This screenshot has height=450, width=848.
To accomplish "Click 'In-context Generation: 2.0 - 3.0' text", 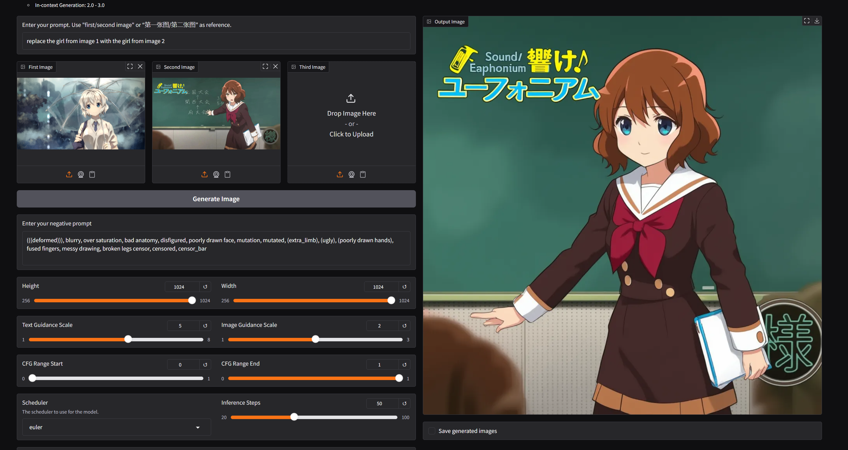I will pos(70,5).
